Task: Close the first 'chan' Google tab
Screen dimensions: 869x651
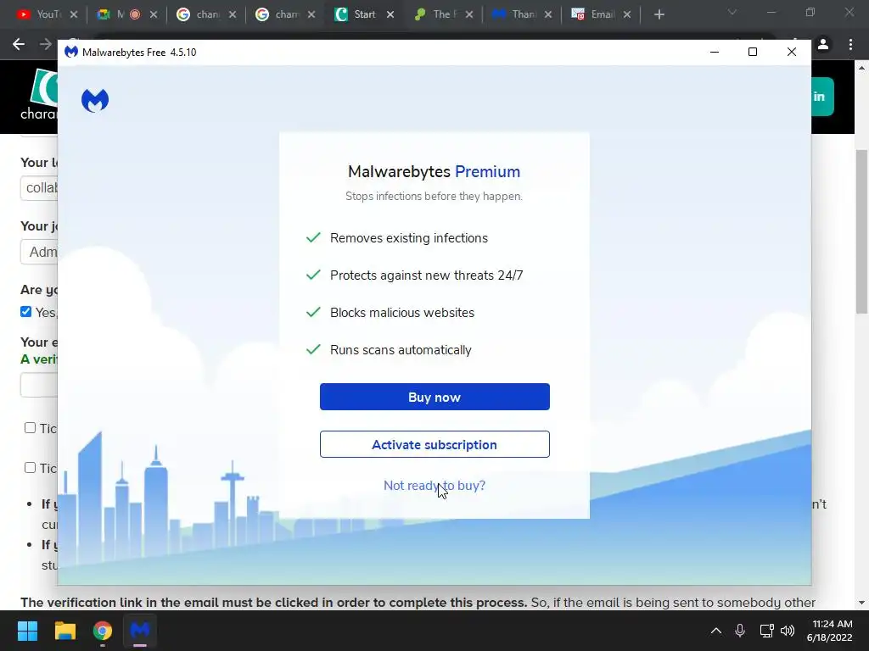Action: (x=233, y=14)
